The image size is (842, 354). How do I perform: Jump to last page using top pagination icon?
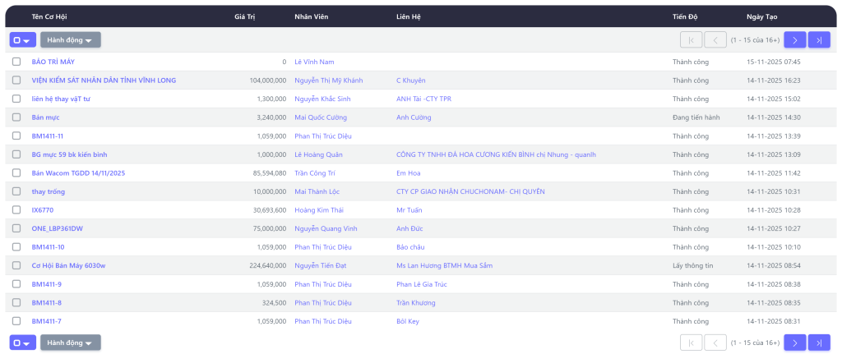pos(819,39)
